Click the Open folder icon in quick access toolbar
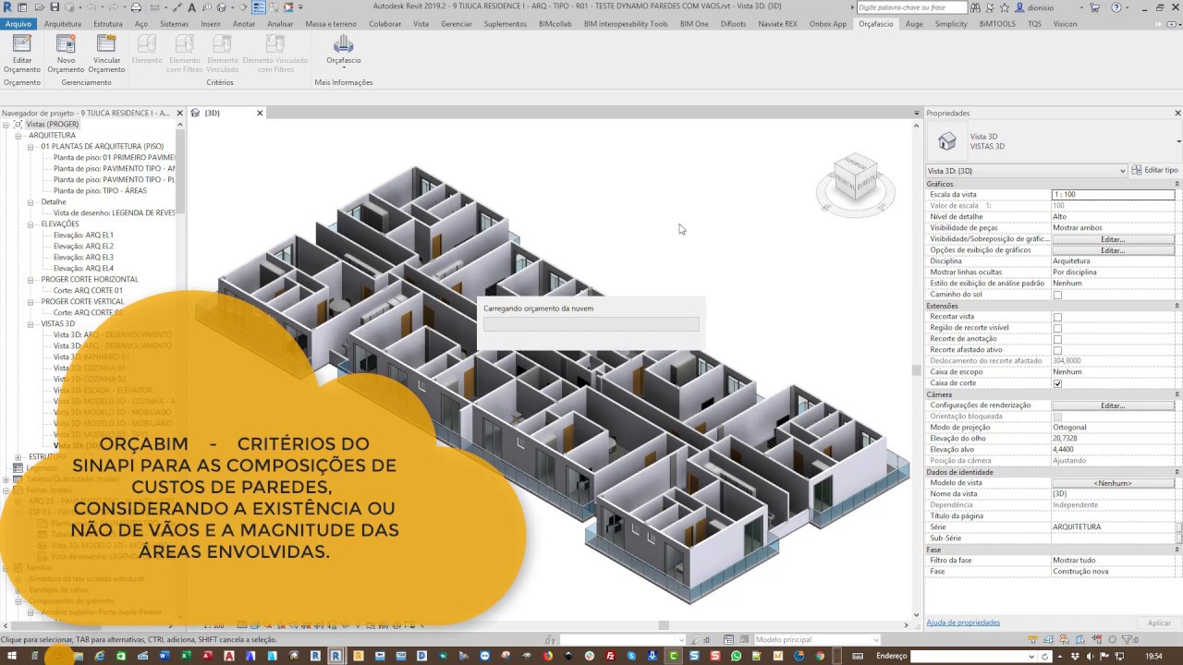 pyautogui.click(x=42, y=6)
